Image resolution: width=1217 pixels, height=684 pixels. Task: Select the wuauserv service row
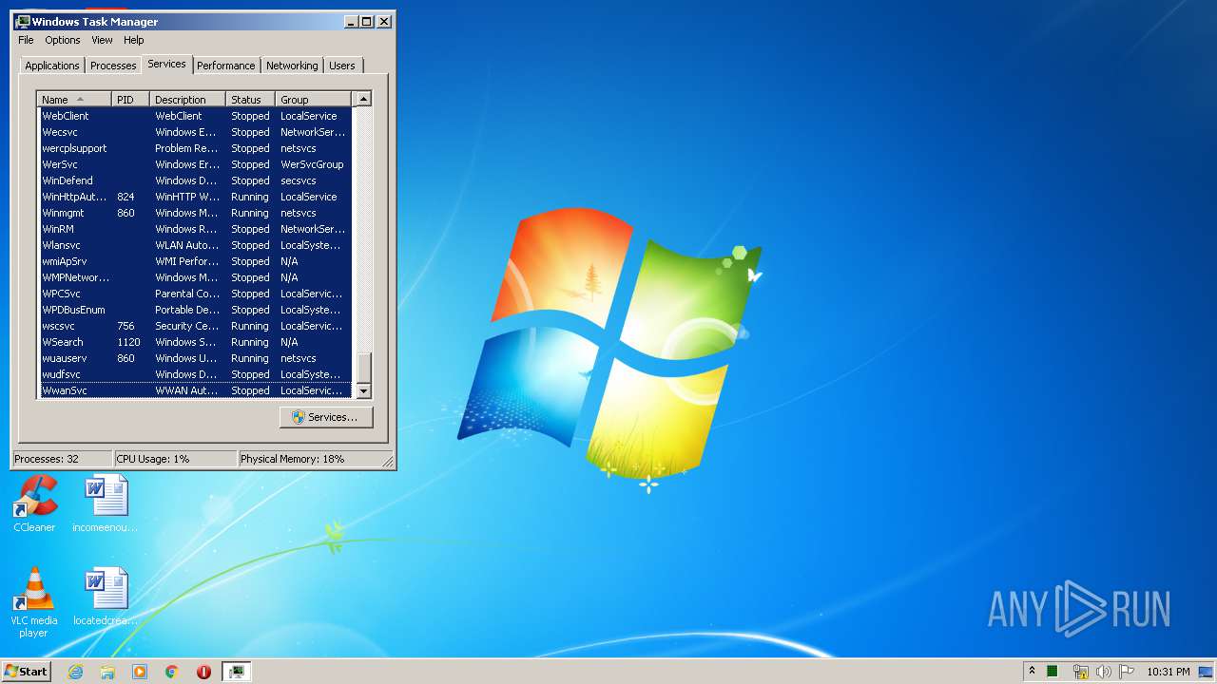[195, 358]
